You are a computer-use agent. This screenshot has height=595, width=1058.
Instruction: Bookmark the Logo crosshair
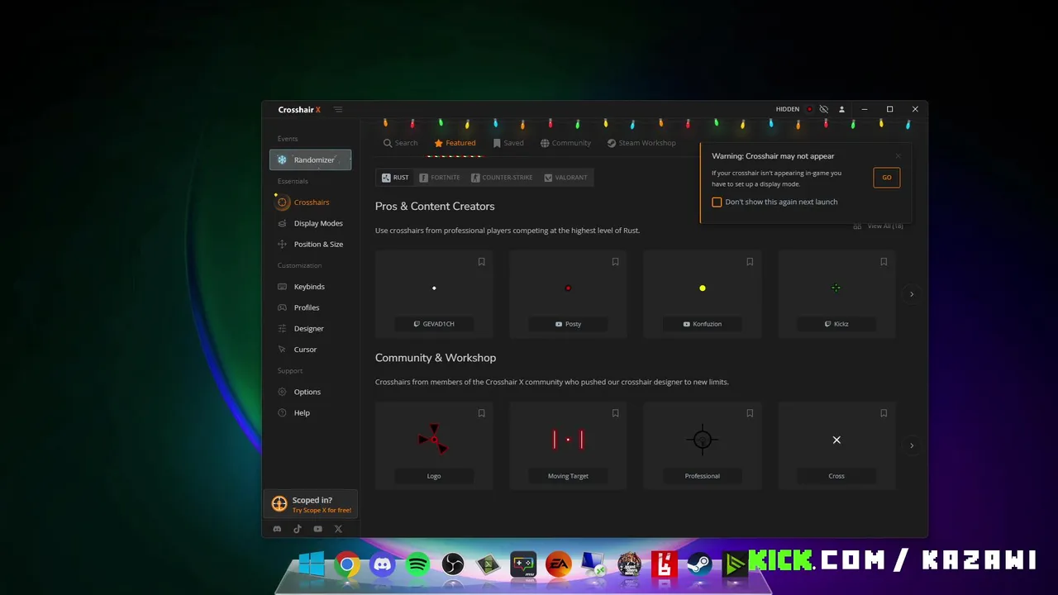tap(481, 413)
